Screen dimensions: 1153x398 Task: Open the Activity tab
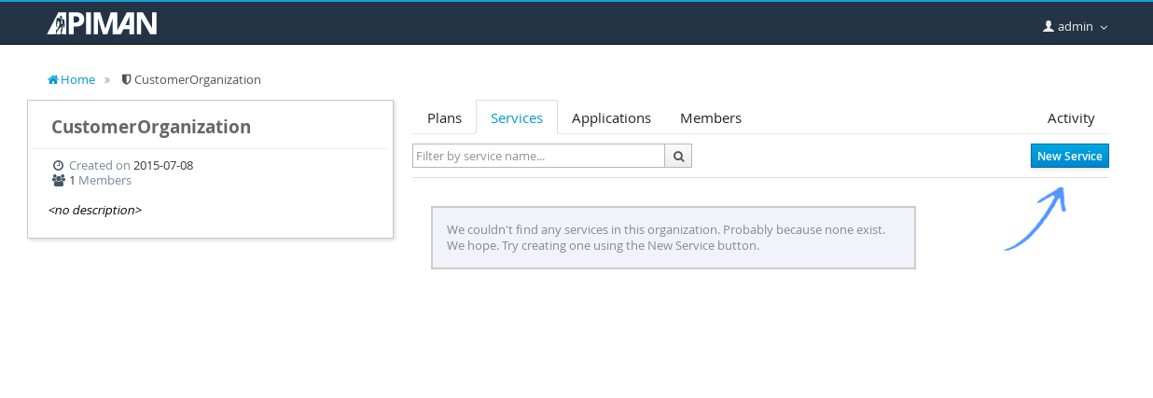click(x=1071, y=117)
